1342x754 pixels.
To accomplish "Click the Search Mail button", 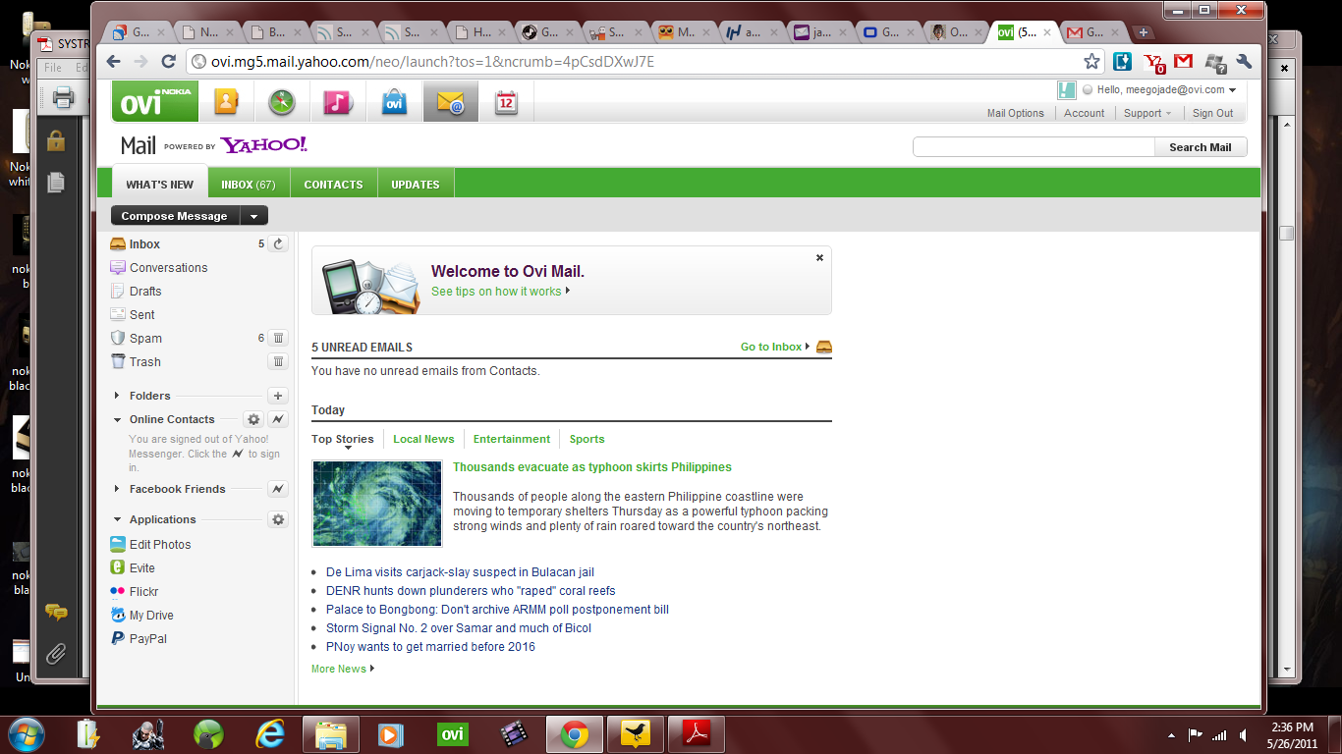I will click(x=1200, y=147).
